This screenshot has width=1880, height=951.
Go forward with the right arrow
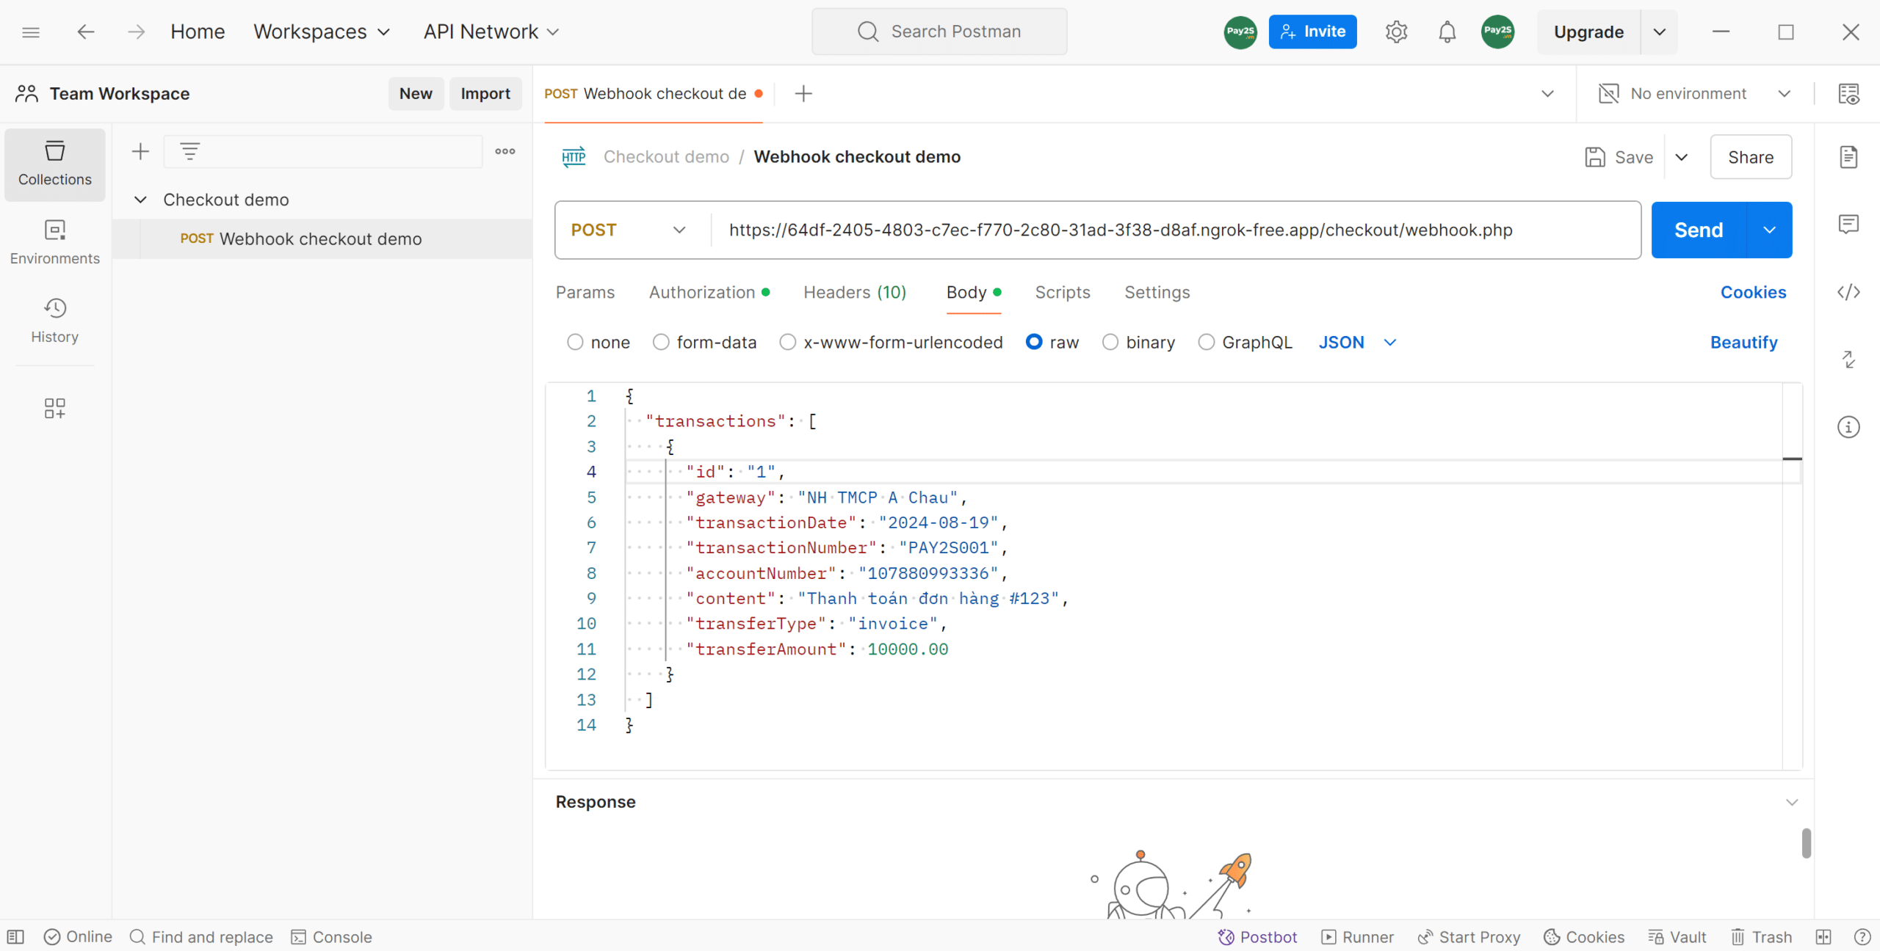[136, 32]
